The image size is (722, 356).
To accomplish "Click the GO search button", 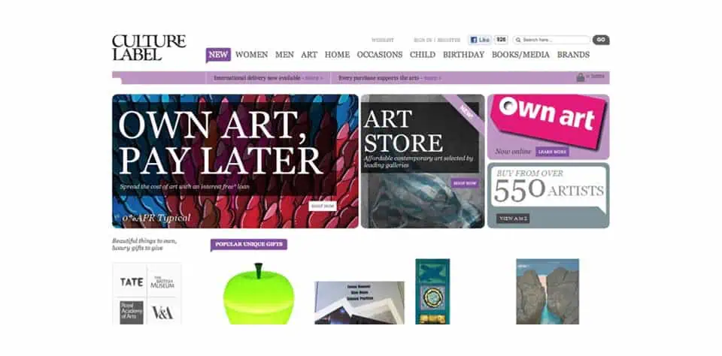I will [x=601, y=40].
